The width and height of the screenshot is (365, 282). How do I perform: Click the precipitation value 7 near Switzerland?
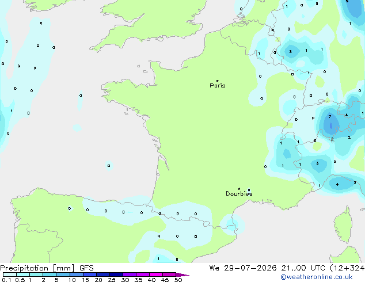tap(330, 117)
